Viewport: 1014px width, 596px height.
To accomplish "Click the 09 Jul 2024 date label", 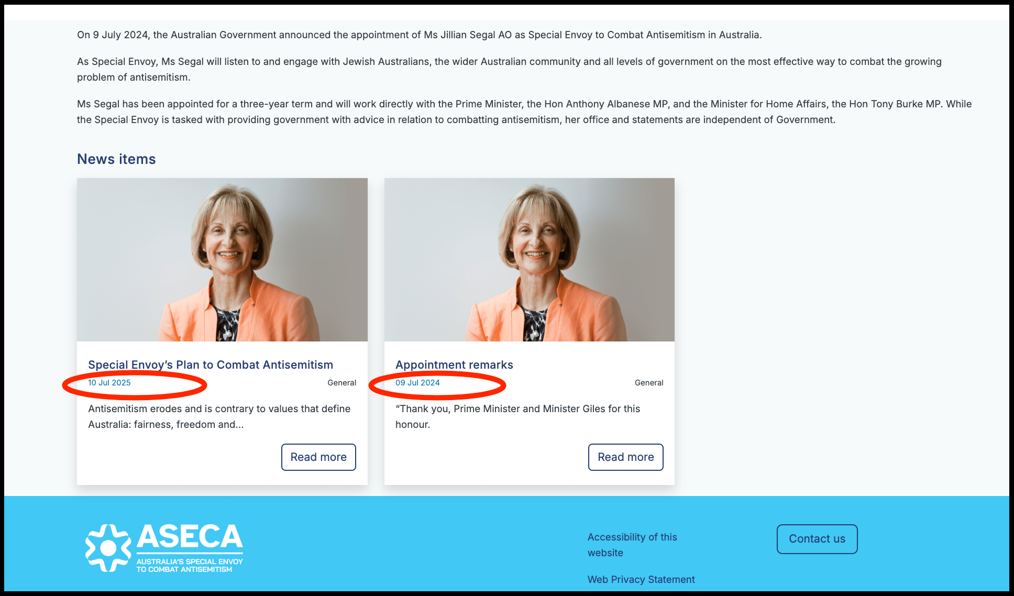I will pyautogui.click(x=417, y=383).
